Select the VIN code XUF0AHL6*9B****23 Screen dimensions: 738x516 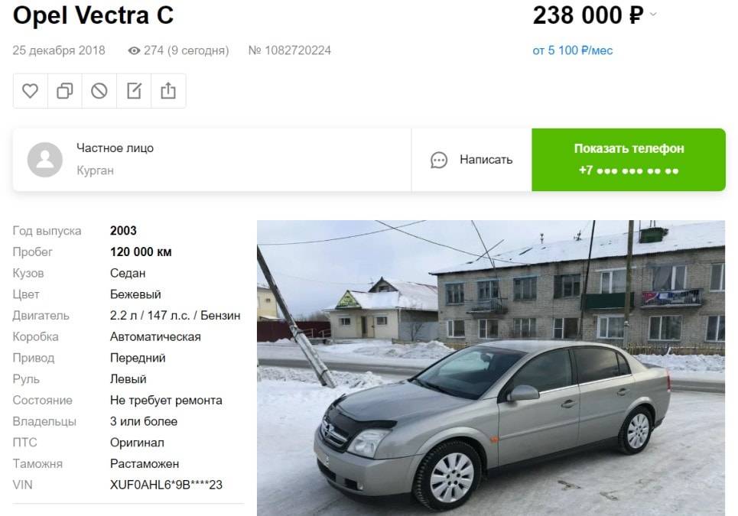click(x=166, y=485)
